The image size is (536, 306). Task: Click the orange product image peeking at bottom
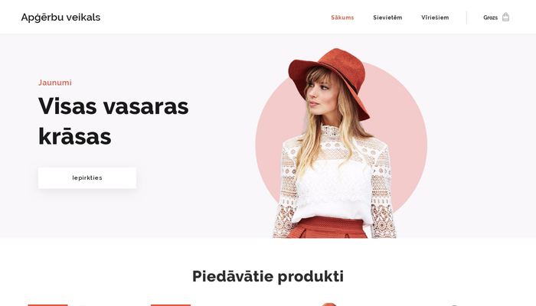[x=328, y=304]
